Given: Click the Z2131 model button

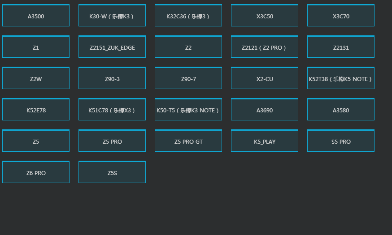Looking at the screenshot, I should [341, 47].
